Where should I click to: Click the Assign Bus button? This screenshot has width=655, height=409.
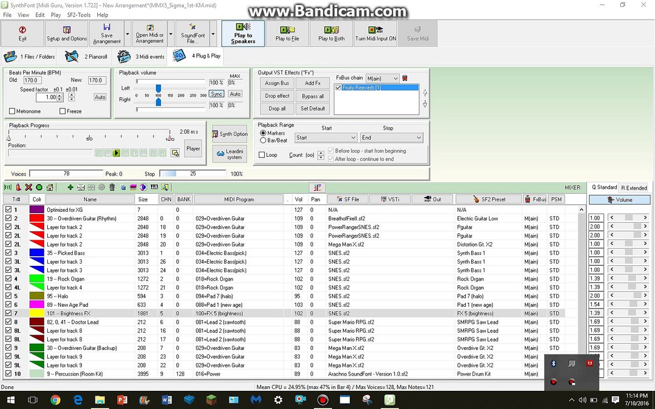(277, 83)
